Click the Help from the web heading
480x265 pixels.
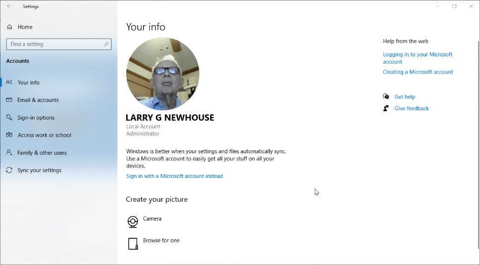pos(406,41)
